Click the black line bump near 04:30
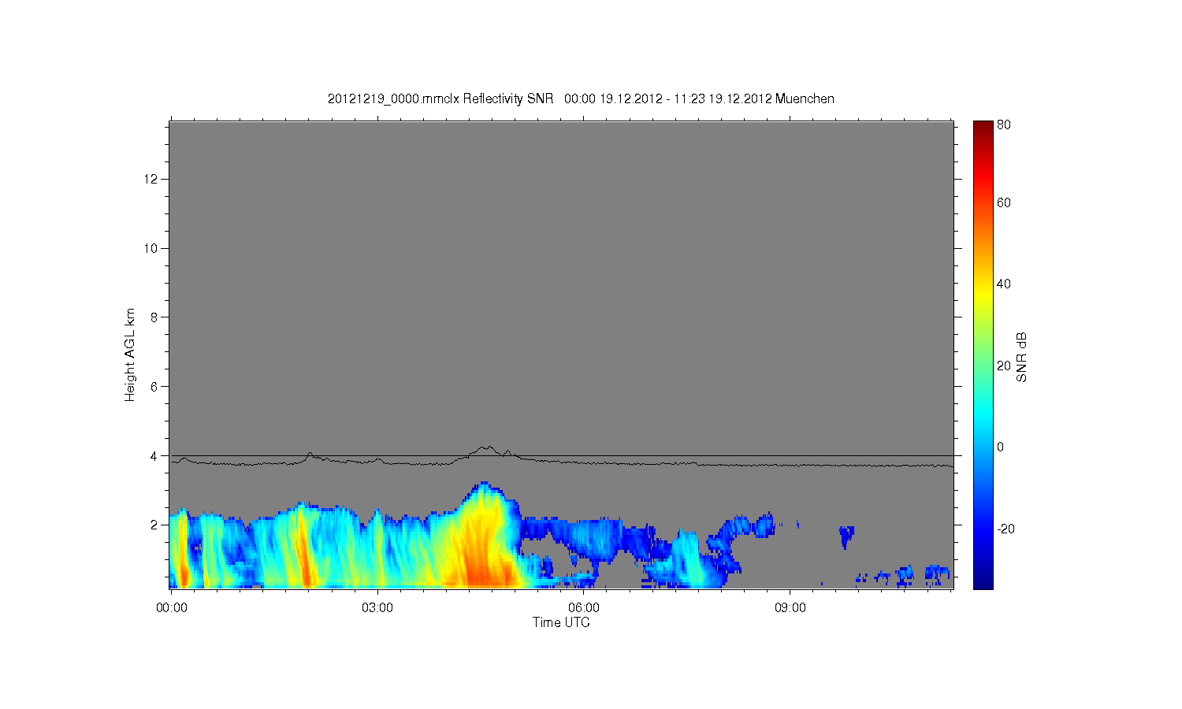The height and width of the screenshot is (709, 1182). click(x=487, y=451)
